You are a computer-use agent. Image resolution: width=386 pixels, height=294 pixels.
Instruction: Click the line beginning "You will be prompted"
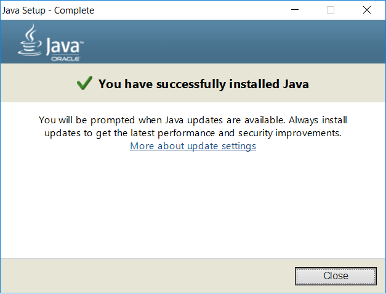193,120
